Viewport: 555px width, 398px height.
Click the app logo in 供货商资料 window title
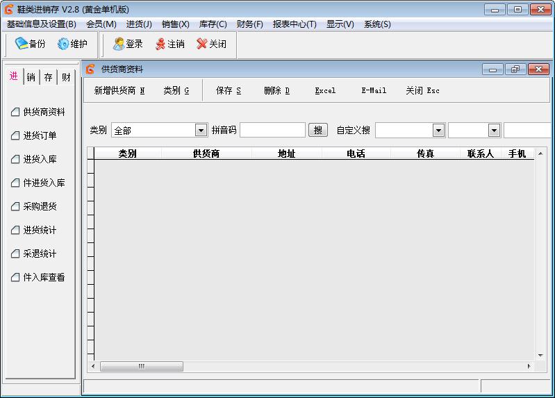[x=90, y=69]
